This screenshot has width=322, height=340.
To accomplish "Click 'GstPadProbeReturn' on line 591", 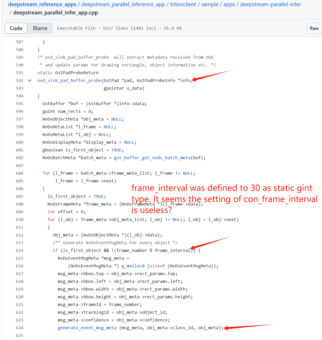I will 77,73.
